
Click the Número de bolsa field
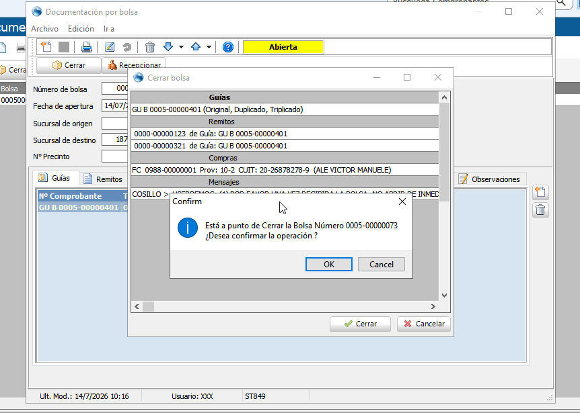pyautogui.click(x=114, y=88)
